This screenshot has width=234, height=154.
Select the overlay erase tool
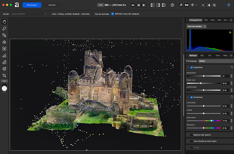pos(5,62)
